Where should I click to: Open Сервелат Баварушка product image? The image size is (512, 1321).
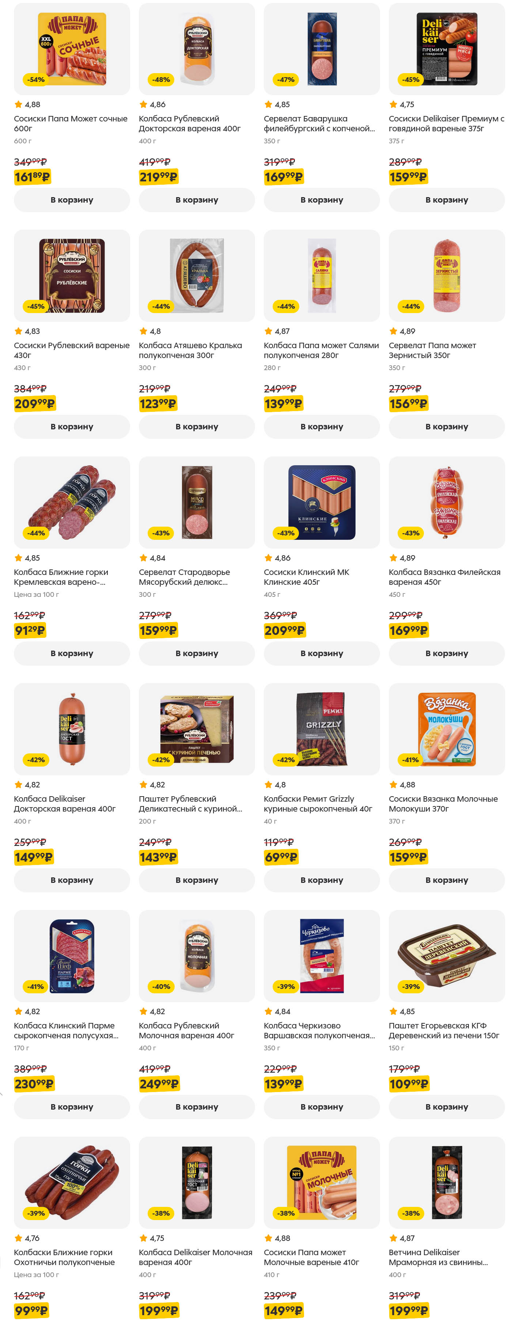(x=321, y=49)
